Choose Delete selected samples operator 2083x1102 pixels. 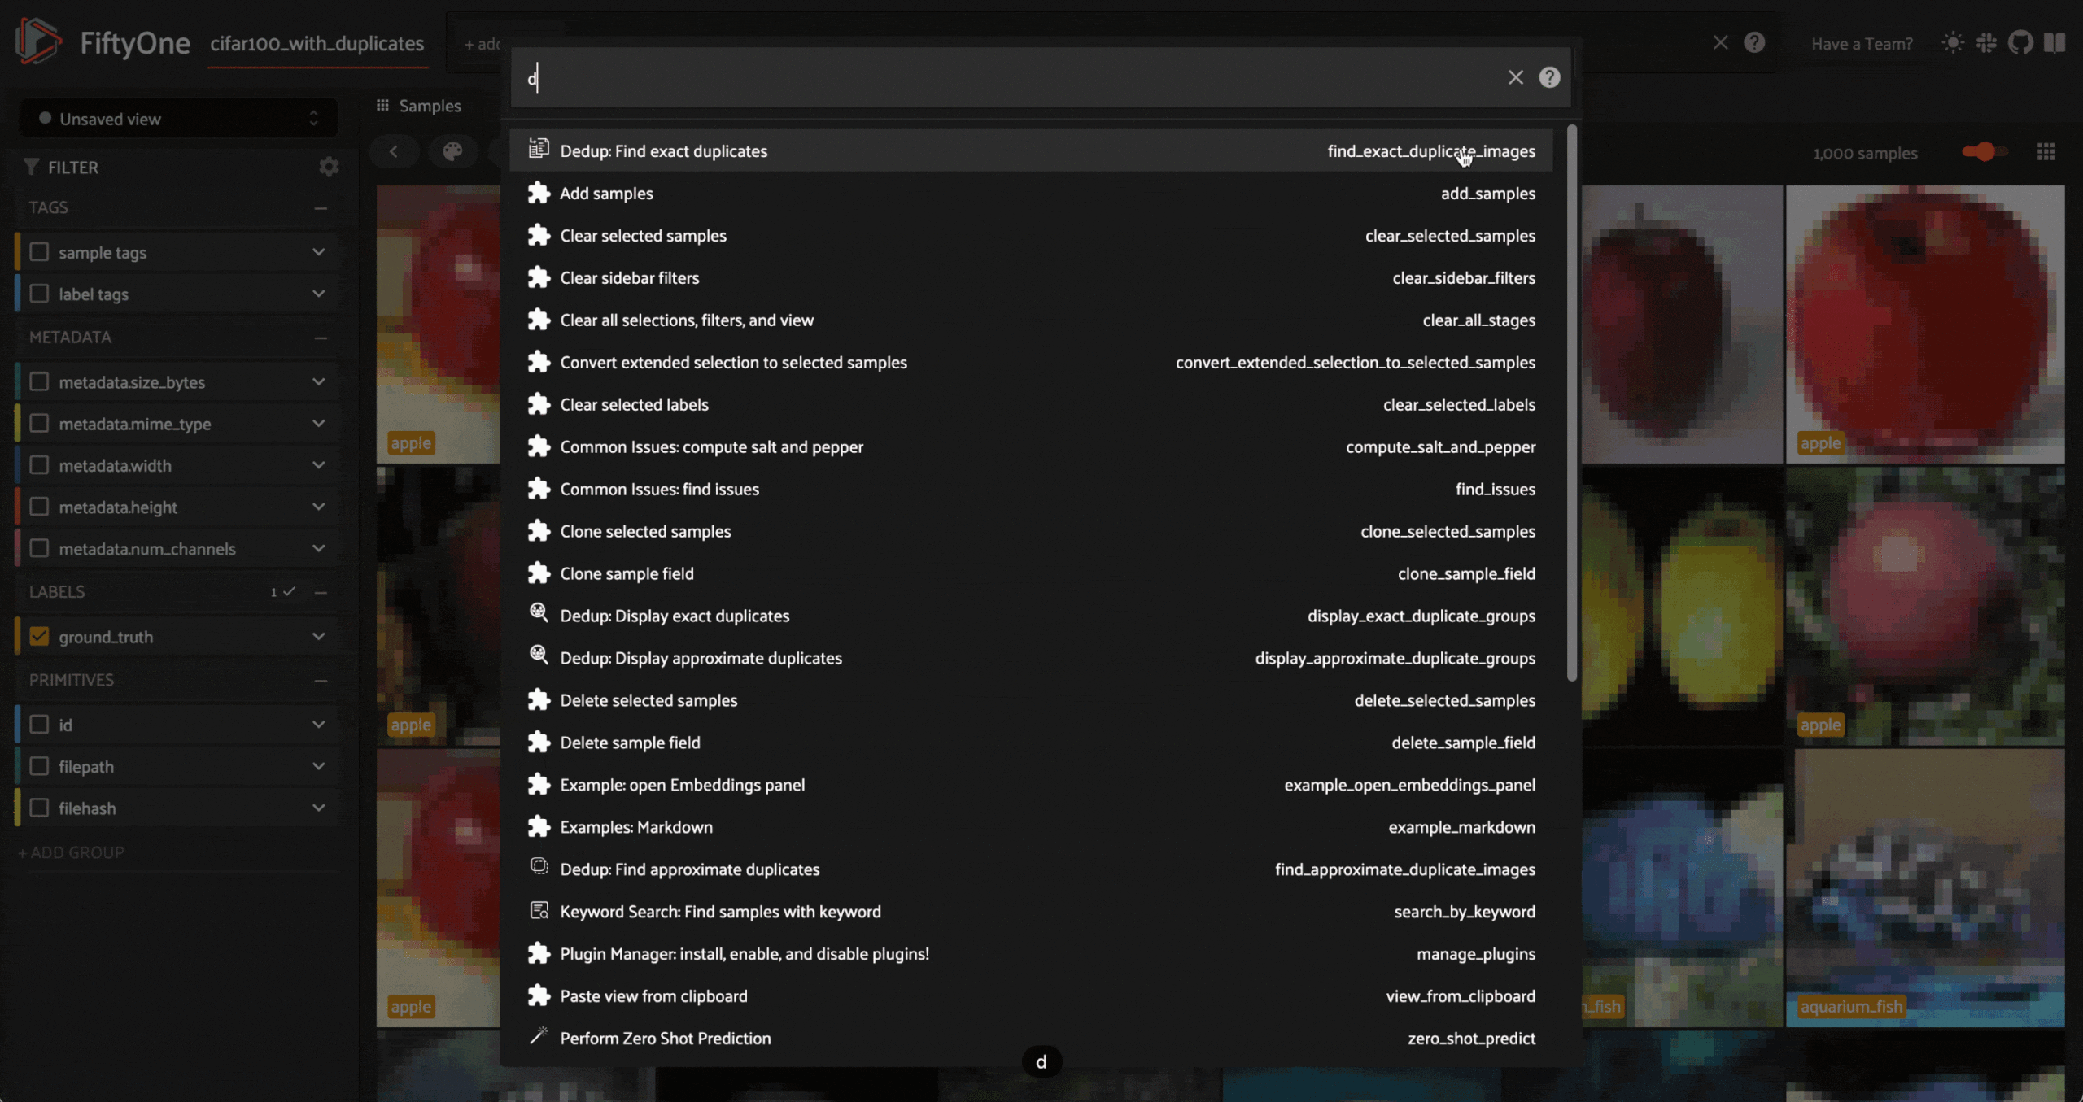click(648, 700)
